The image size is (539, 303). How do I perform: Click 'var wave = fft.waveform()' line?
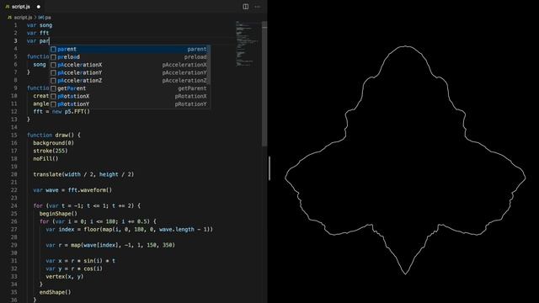click(x=72, y=190)
